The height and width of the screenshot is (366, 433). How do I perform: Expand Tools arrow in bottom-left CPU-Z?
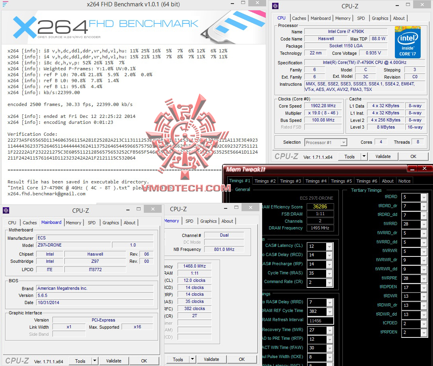click(95, 361)
